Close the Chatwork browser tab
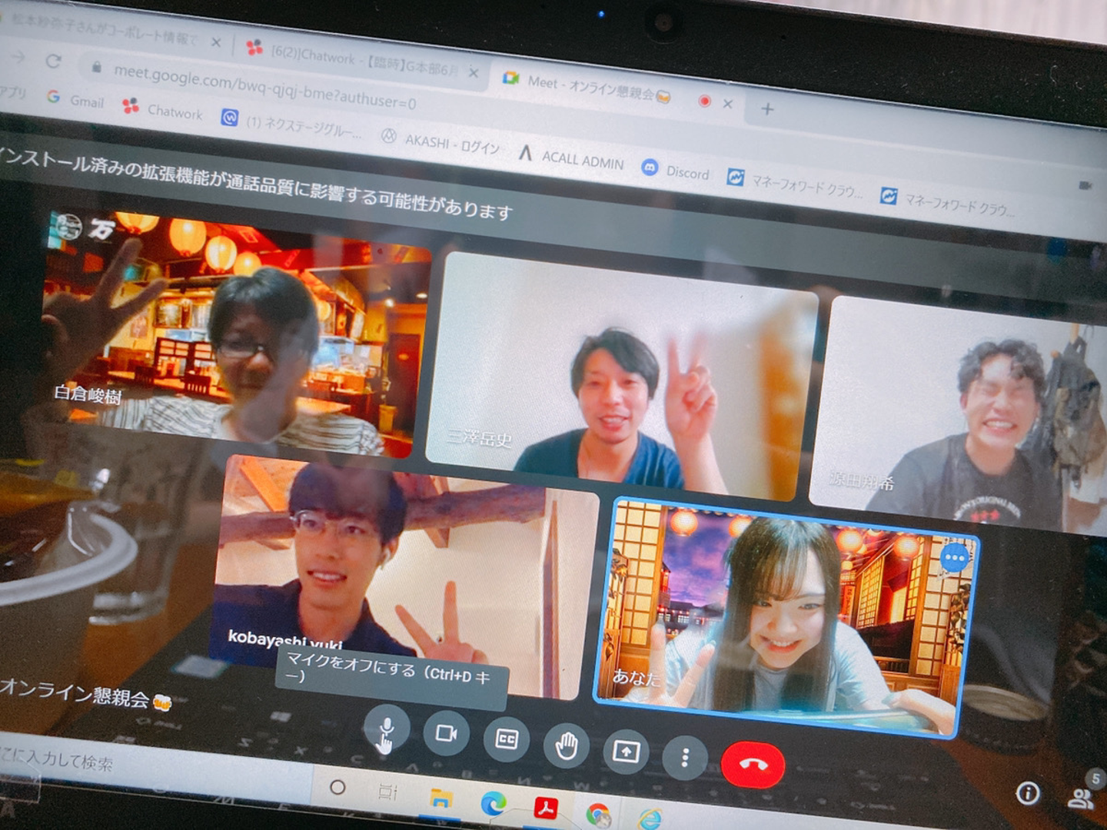 [474, 73]
